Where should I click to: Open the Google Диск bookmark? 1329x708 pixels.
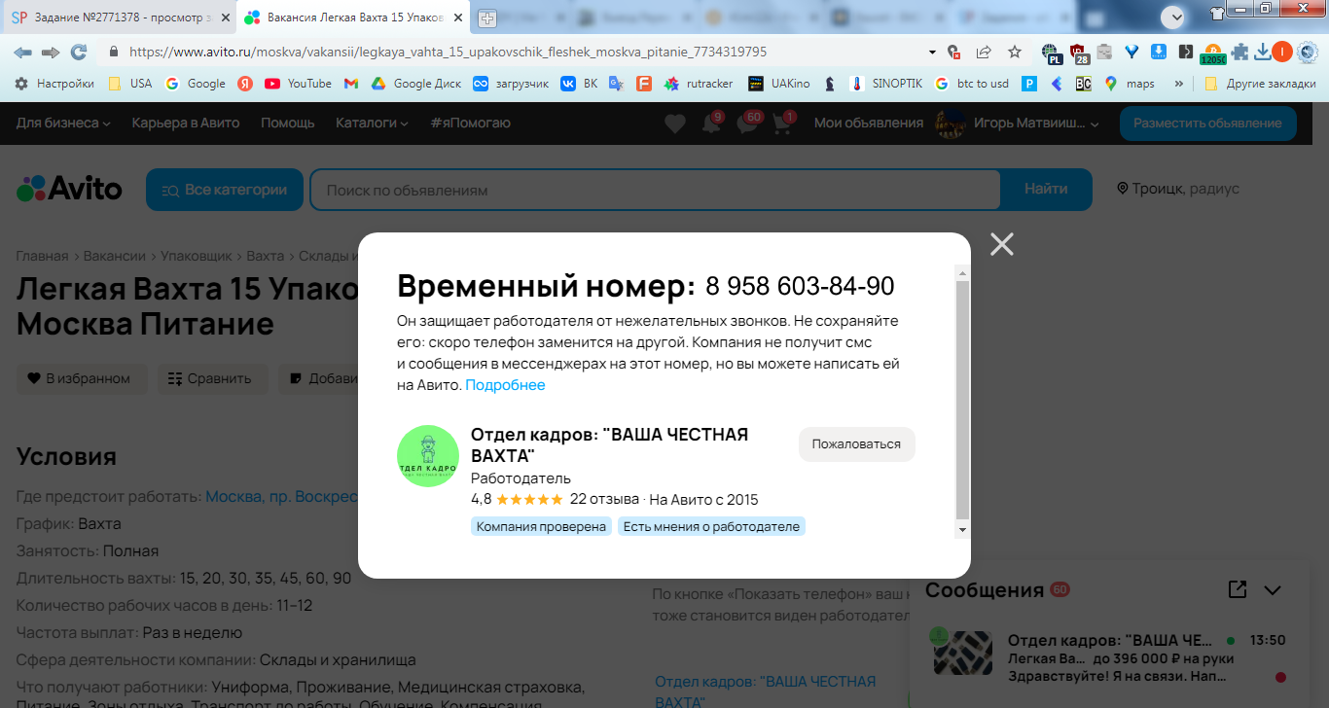coord(416,84)
